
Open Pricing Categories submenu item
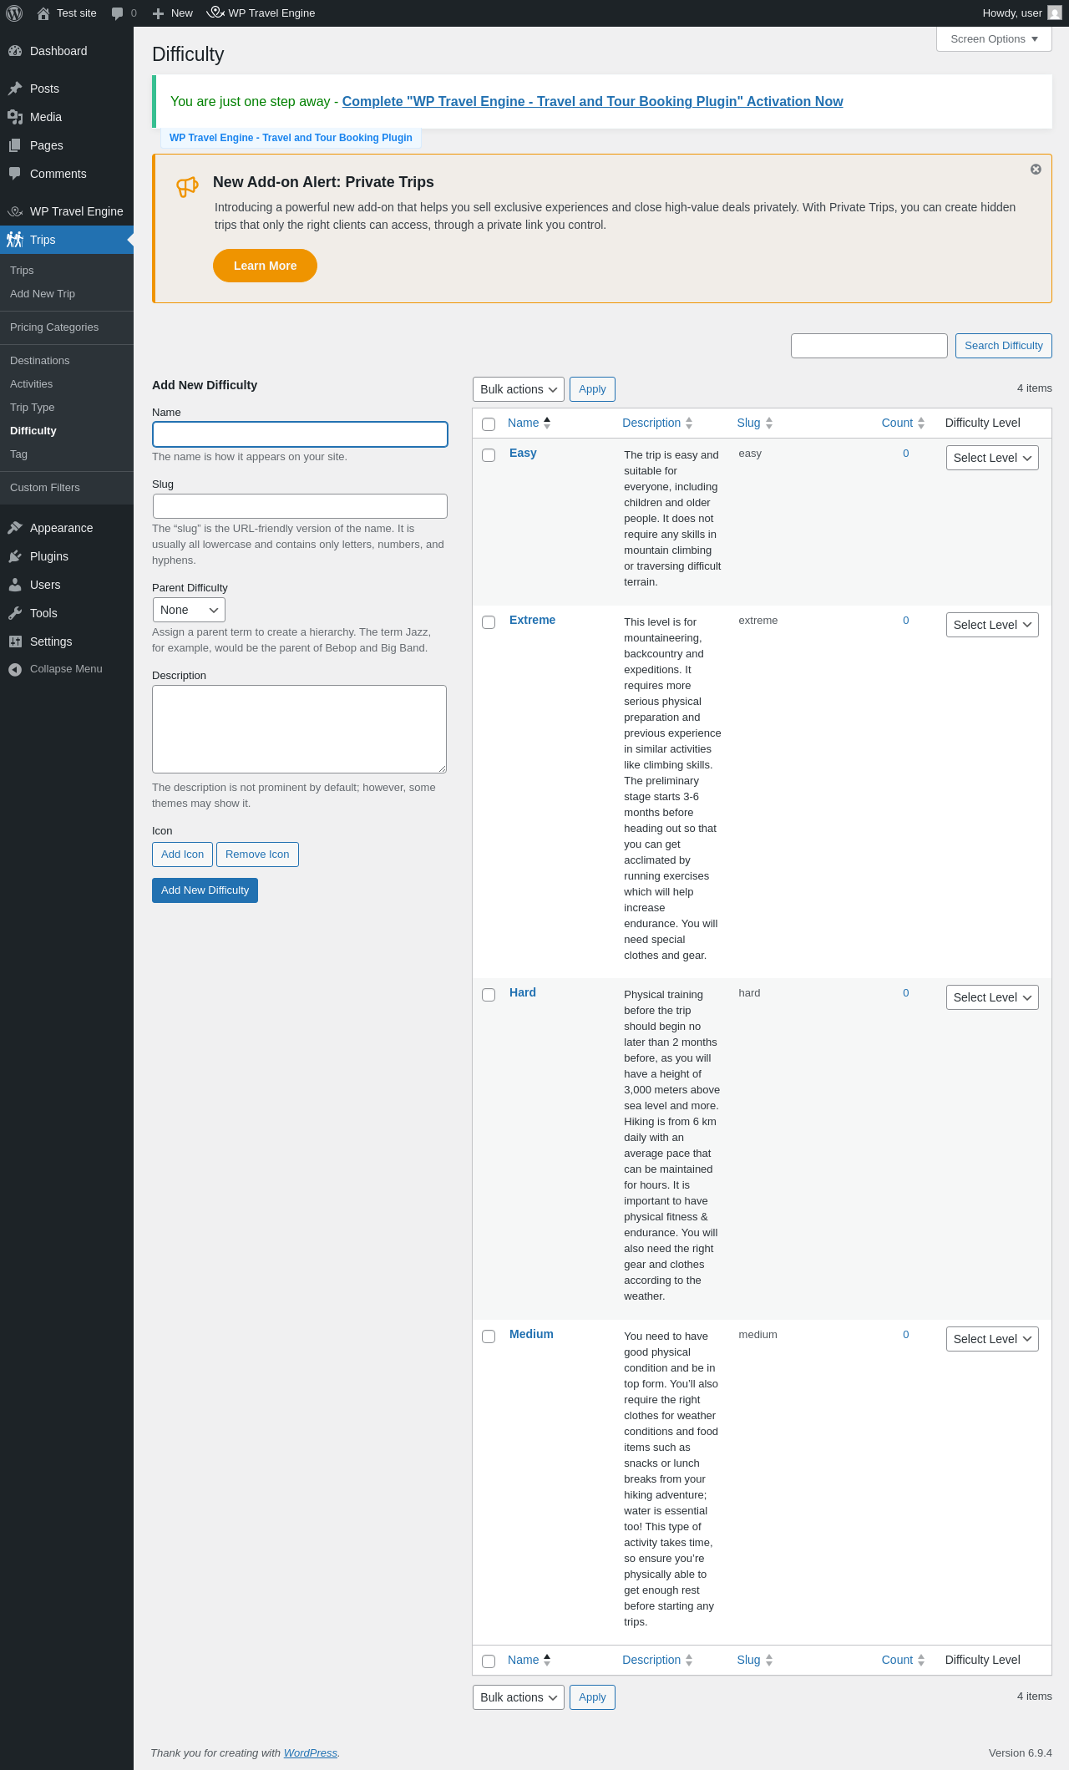tap(54, 327)
